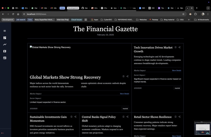The height and width of the screenshot is (137, 211).
Task: Open the browser extensions puzzle icon
Action: pos(195,14)
